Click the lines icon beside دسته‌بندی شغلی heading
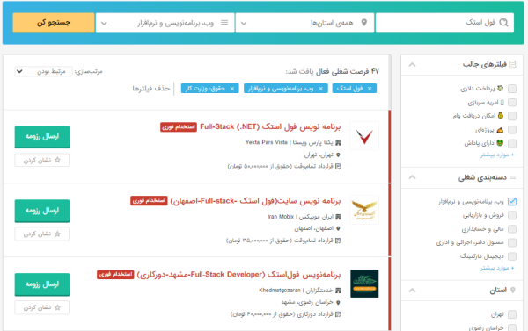The height and width of the screenshot is (331, 528). pyautogui.click(x=512, y=177)
